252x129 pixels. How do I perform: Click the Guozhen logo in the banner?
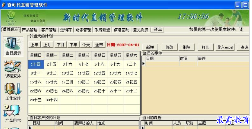(11, 18)
